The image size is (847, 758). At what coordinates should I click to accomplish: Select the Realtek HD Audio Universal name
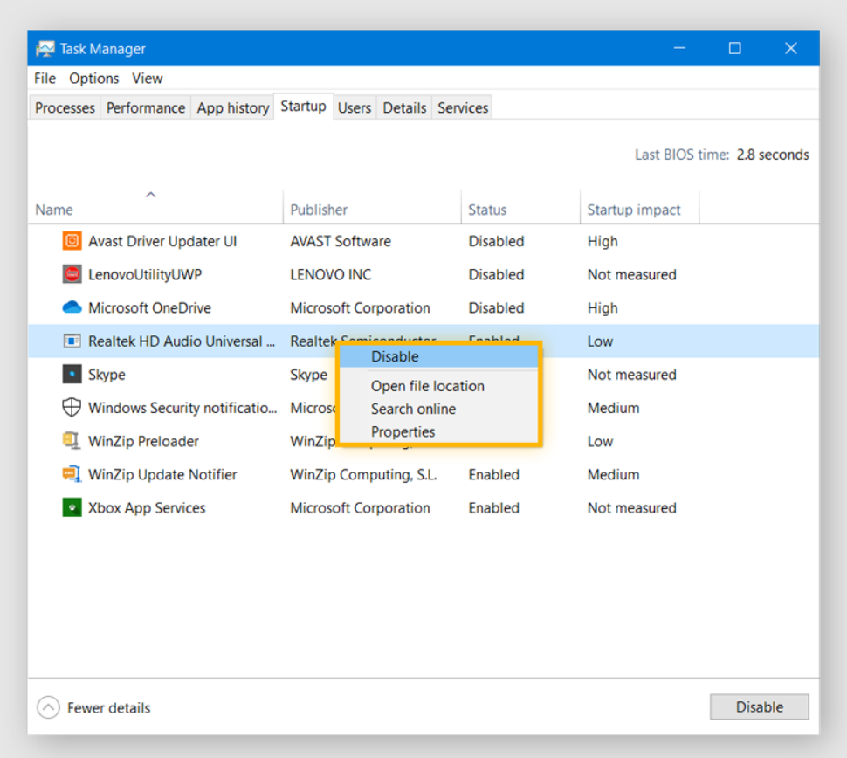pyautogui.click(x=182, y=341)
